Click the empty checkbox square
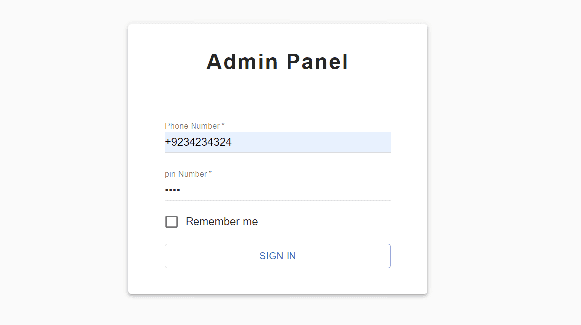Image resolution: width=581 pixels, height=325 pixels. click(x=171, y=222)
